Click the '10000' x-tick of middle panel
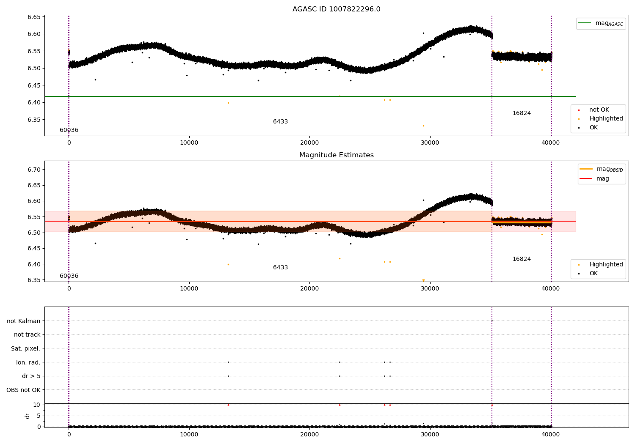Image resolution: width=635 pixels, height=444 pixels. click(189, 288)
